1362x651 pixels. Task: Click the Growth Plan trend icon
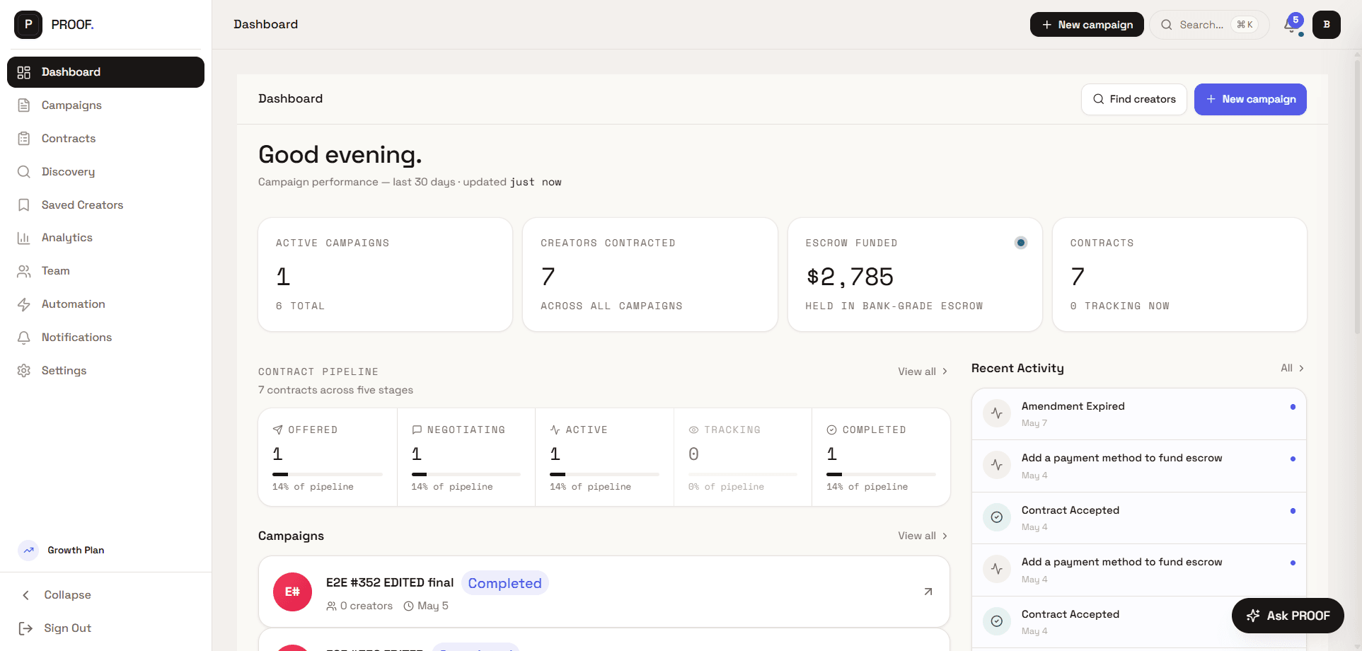[28, 551]
